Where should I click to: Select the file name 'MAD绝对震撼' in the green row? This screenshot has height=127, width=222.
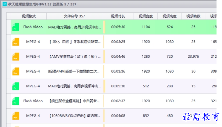click(75, 27)
